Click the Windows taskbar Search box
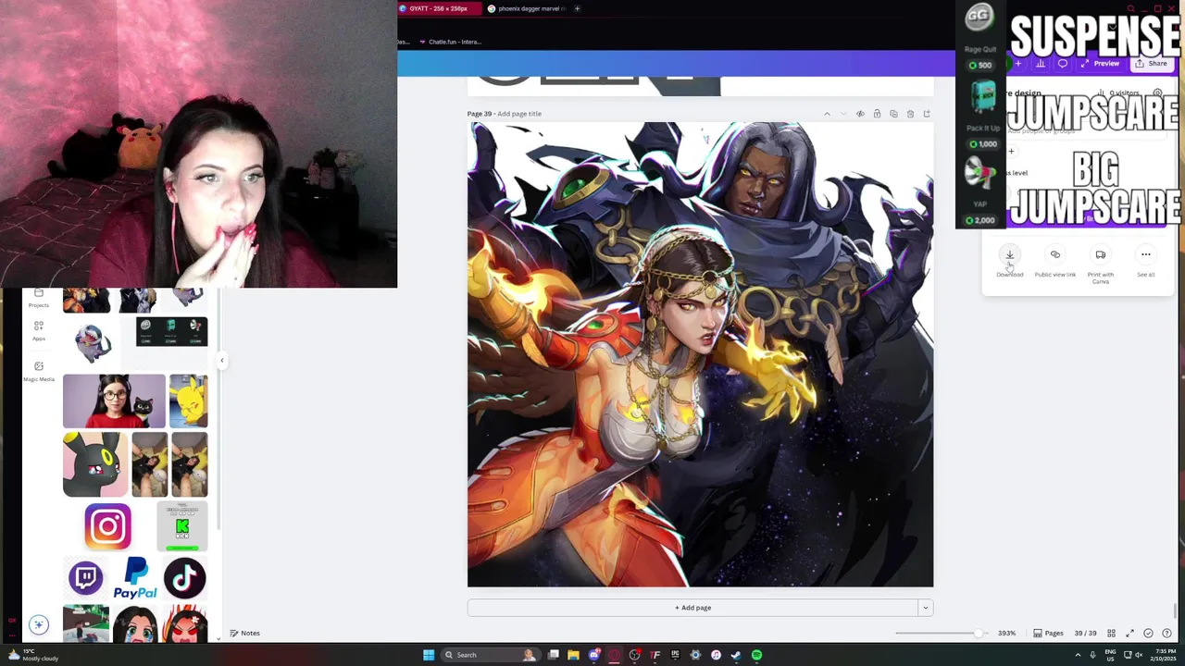The width and height of the screenshot is (1185, 666). point(489,655)
